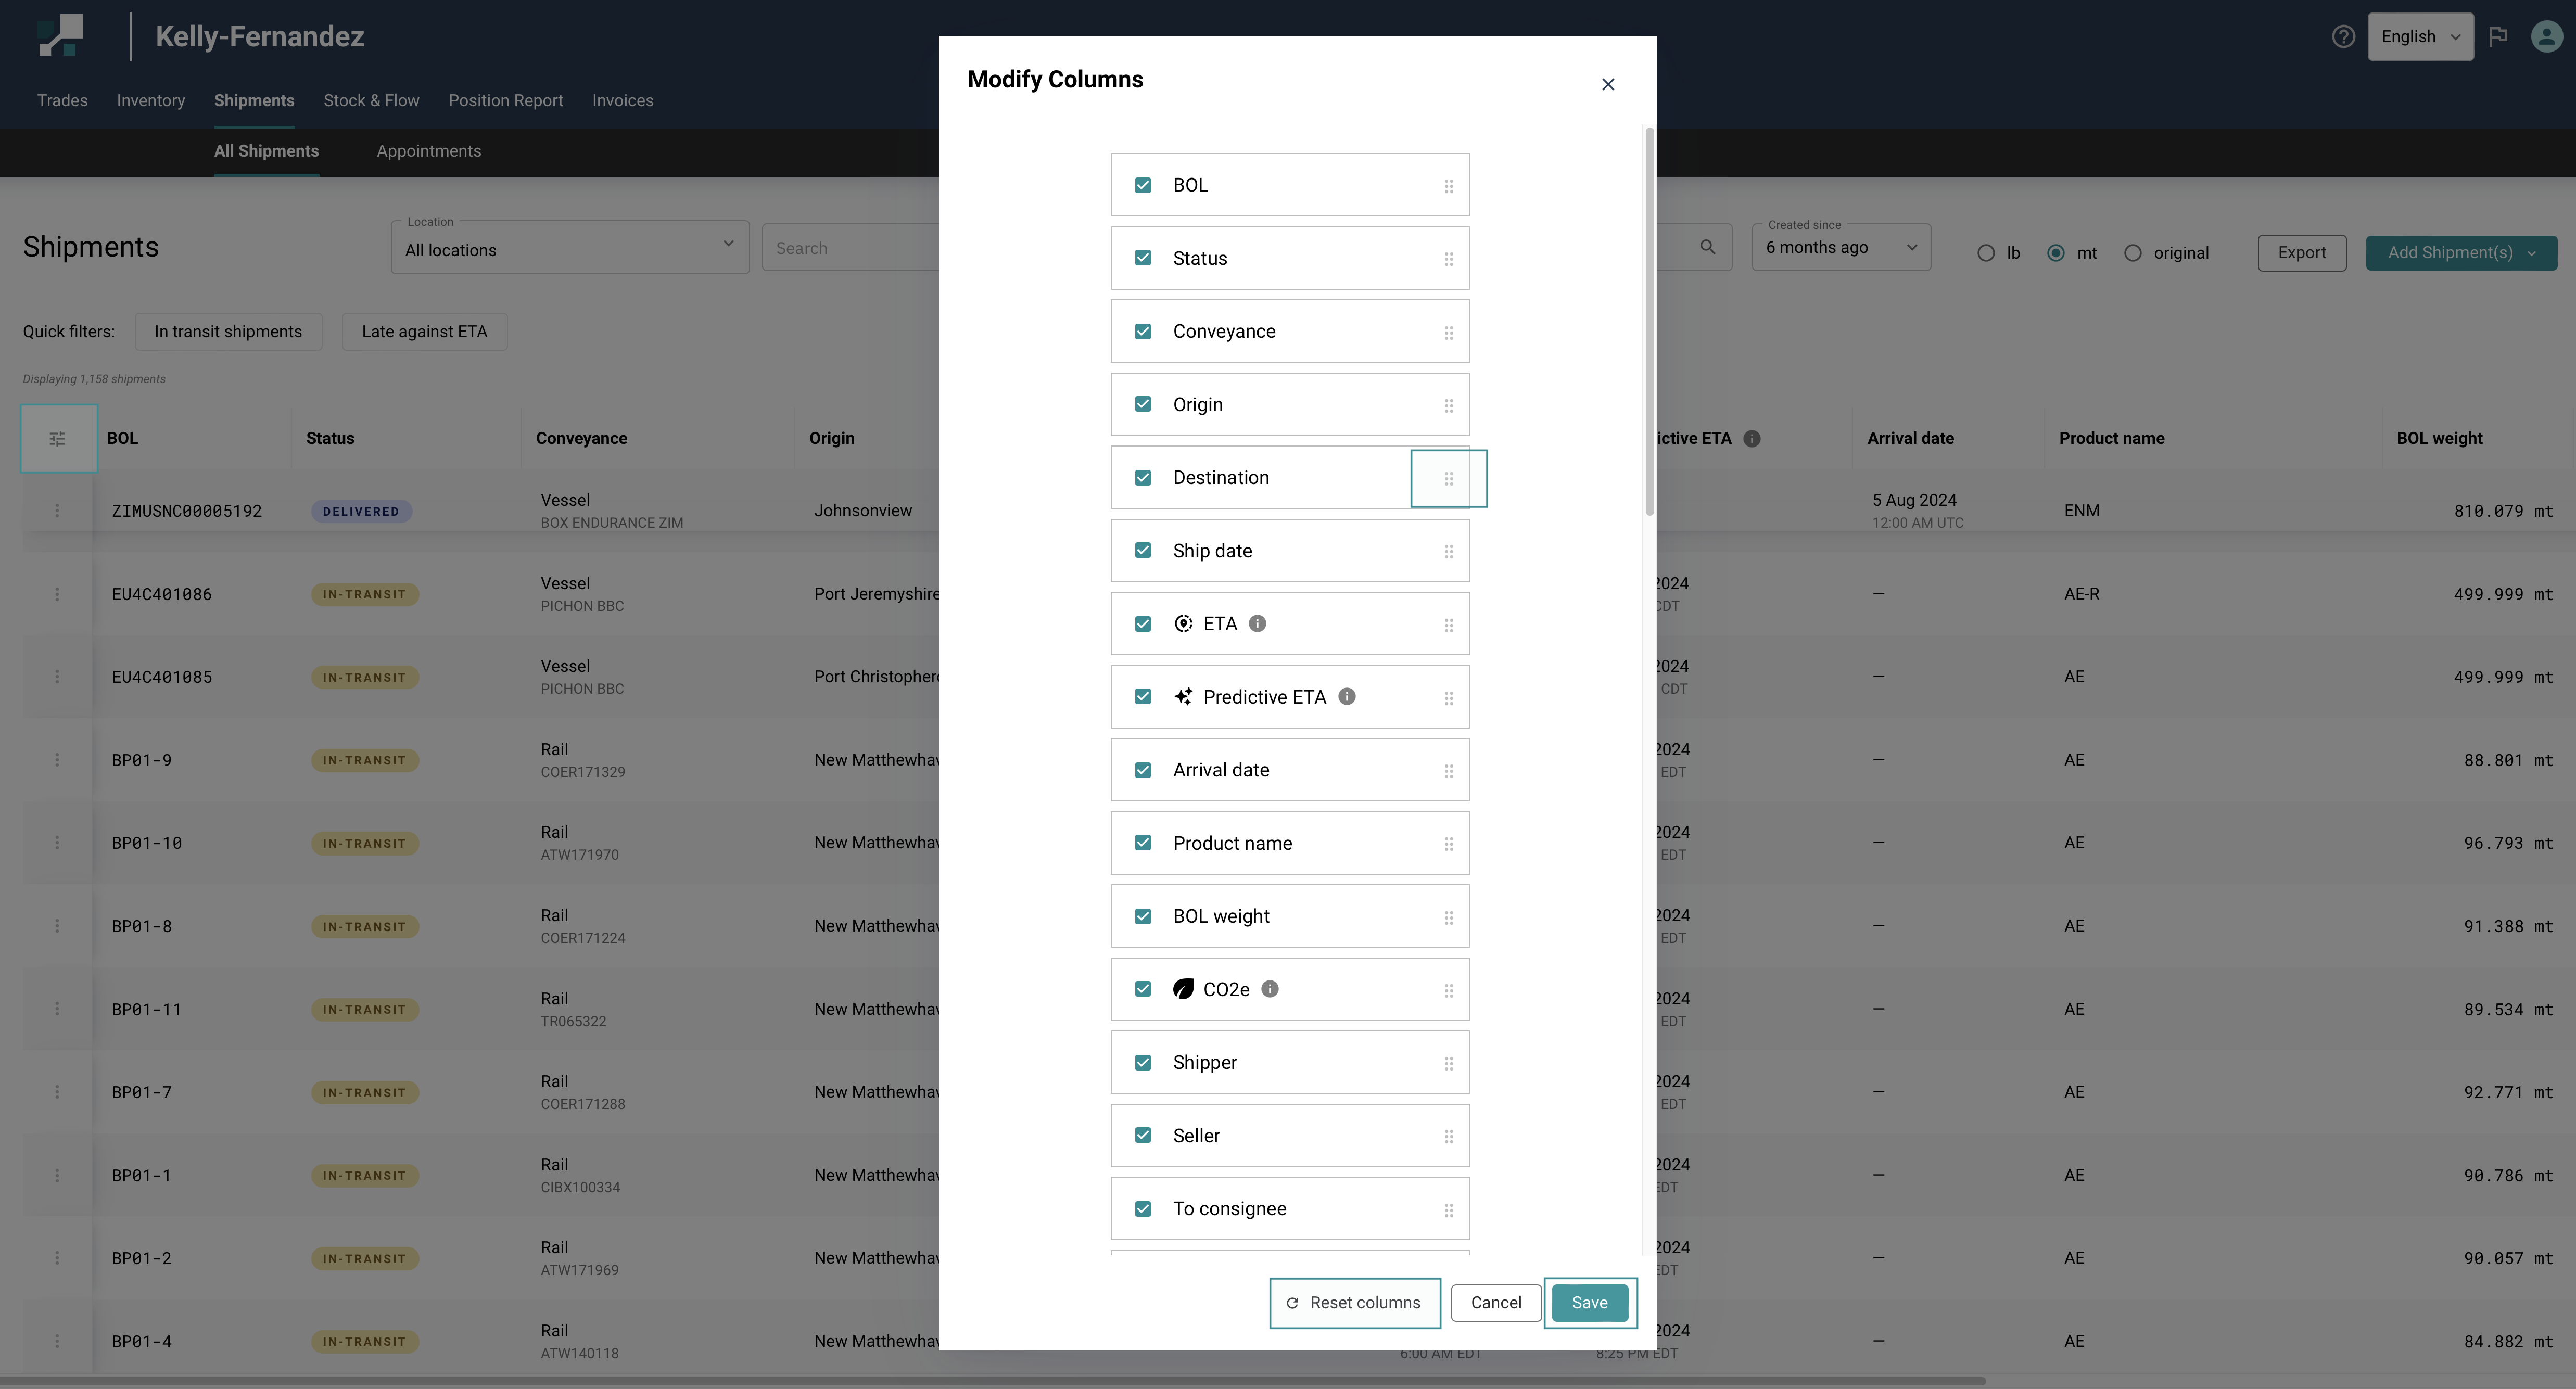Image resolution: width=2576 pixels, height=1389 pixels.
Task: Click the info icon next to CO2e
Action: [1270, 989]
